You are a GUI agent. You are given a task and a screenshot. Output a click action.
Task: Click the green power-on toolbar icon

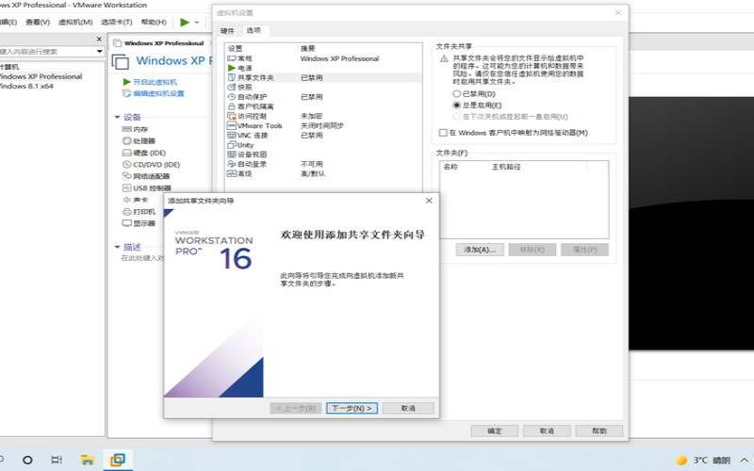185,22
